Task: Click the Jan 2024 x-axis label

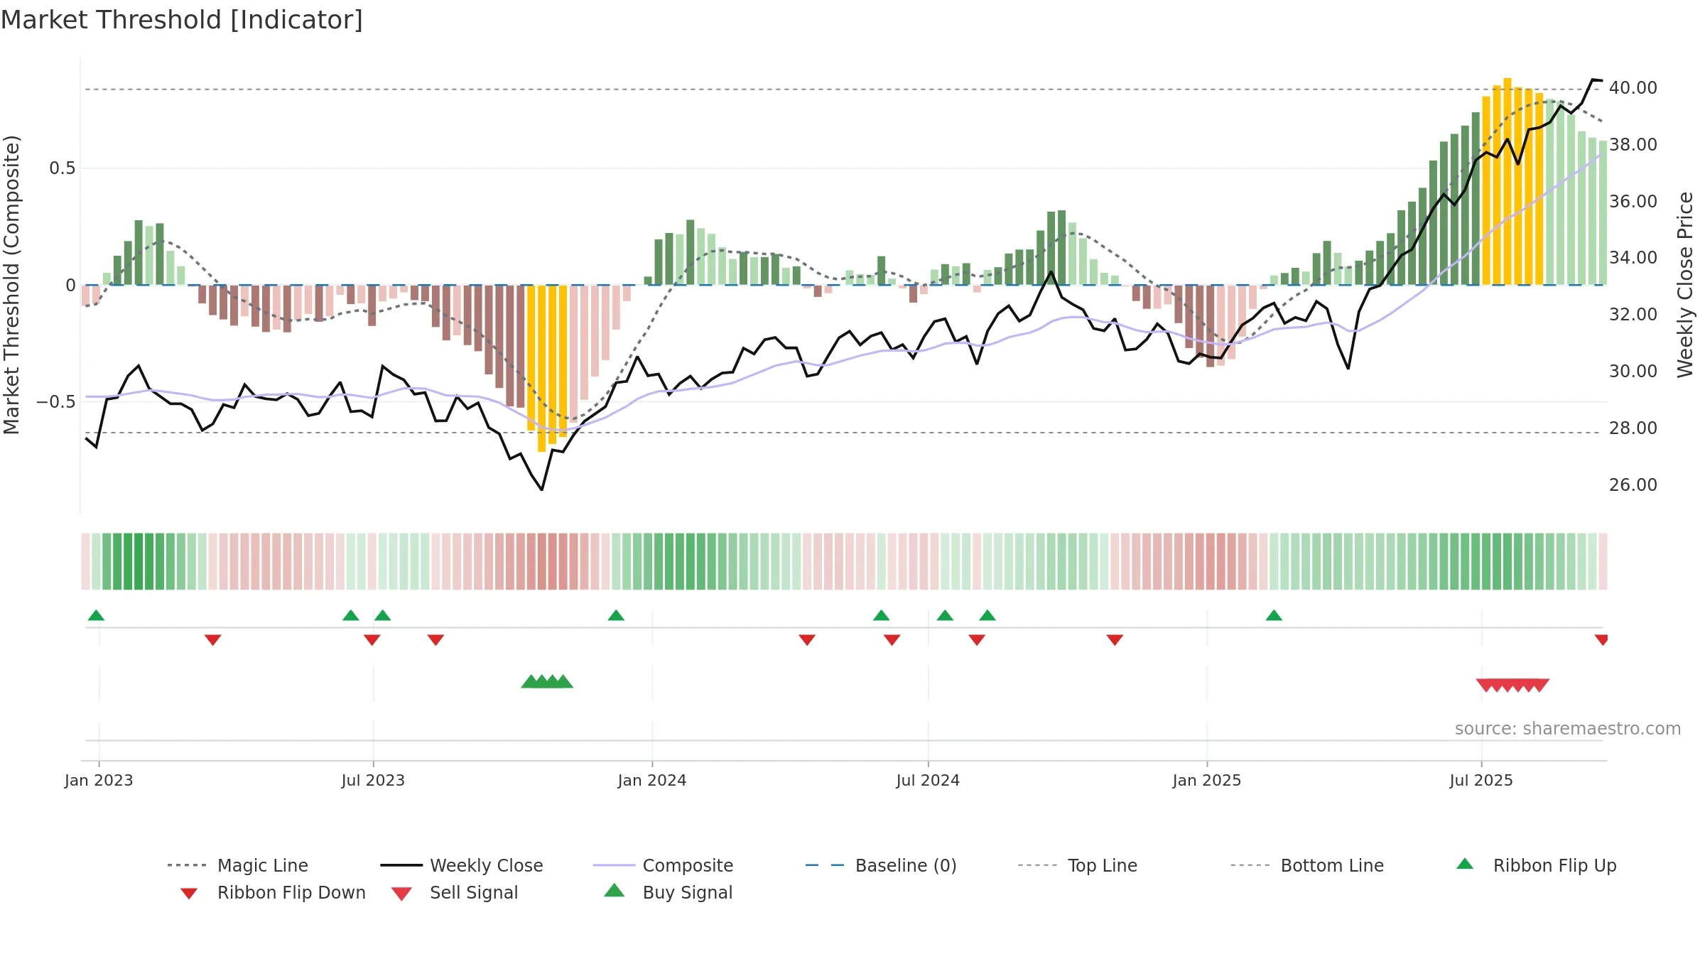Action: coord(652,780)
